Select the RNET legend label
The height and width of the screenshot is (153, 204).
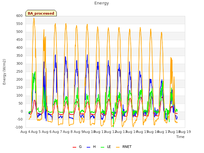pyautogui.click(x=127, y=147)
